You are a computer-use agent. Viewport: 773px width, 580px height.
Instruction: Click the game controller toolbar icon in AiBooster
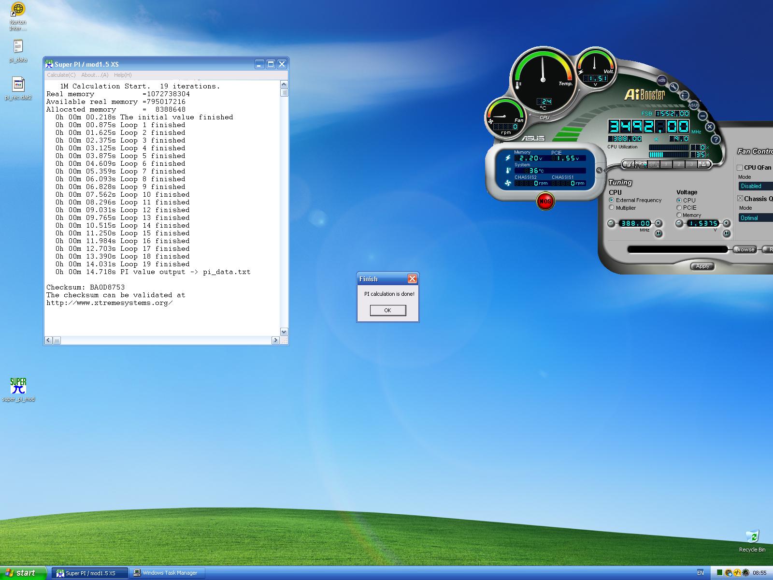641,164
